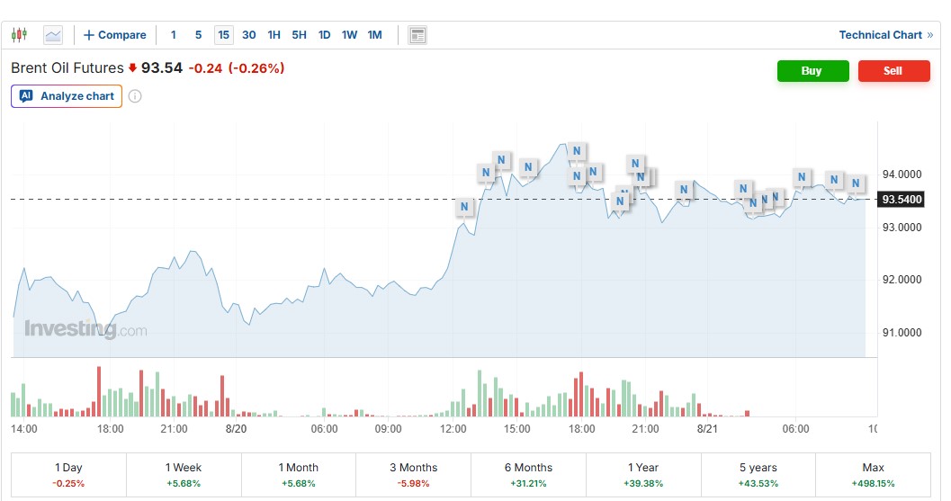Screen dimensions: 951x501
Task: Choose the Max performance range
Action: pos(874,475)
